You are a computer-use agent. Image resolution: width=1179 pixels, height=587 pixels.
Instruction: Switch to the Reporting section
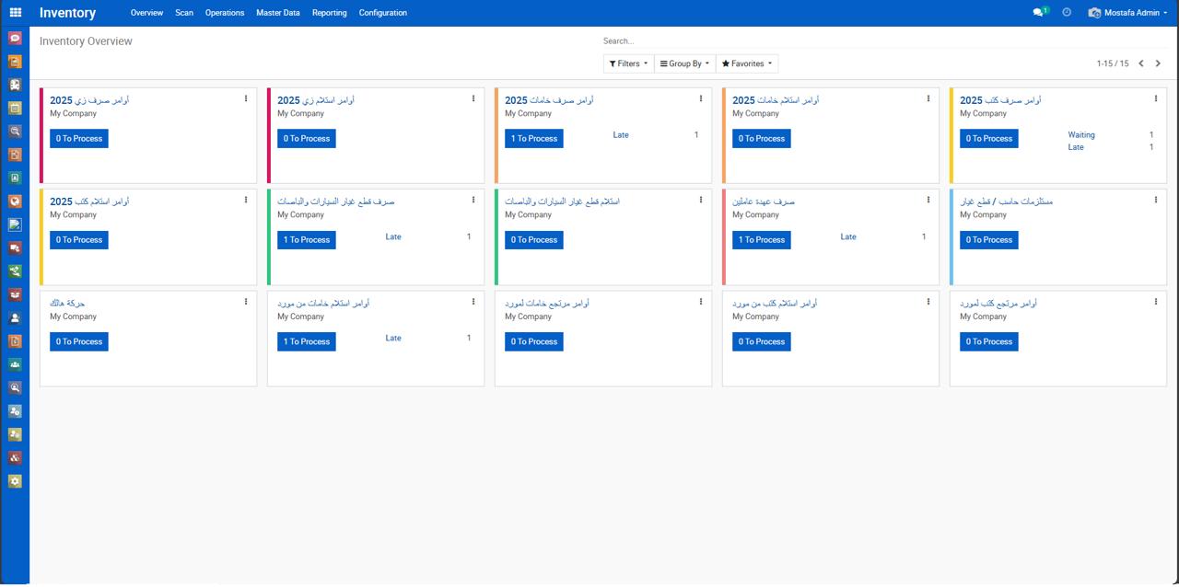[x=329, y=12]
